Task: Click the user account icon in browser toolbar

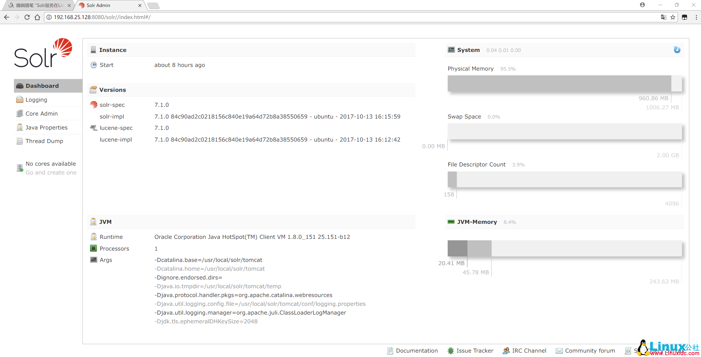Action: click(x=642, y=5)
